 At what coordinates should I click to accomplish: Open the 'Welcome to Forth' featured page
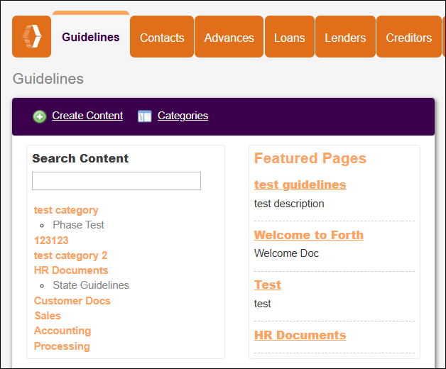click(309, 235)
